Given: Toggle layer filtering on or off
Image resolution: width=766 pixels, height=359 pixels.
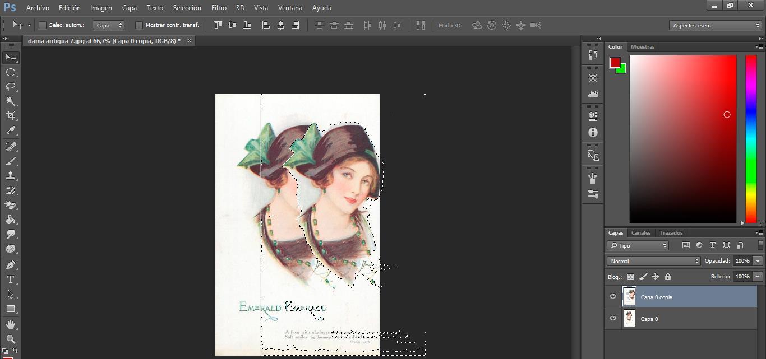Looking at the screenshot, I should [x=760, y=245].
